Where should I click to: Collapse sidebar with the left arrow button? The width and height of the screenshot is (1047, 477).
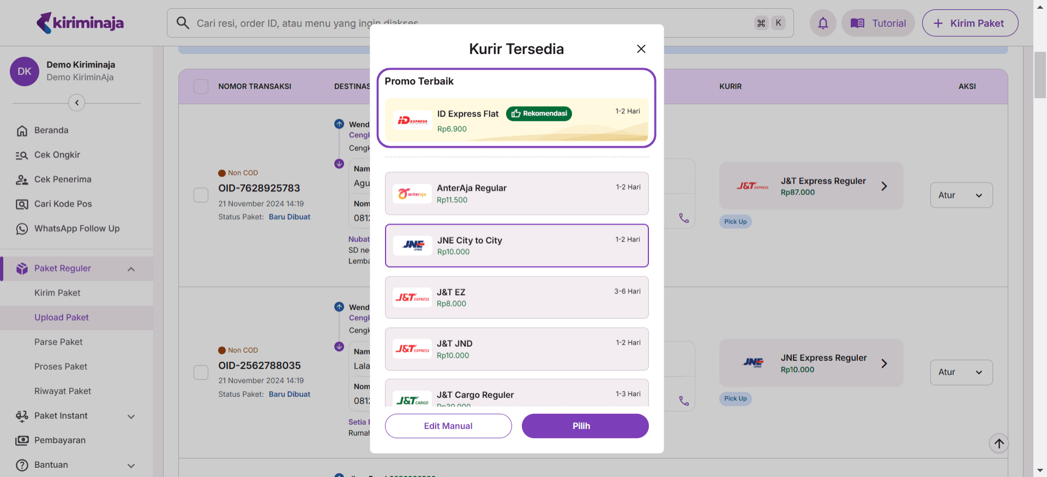pos(77,102)
